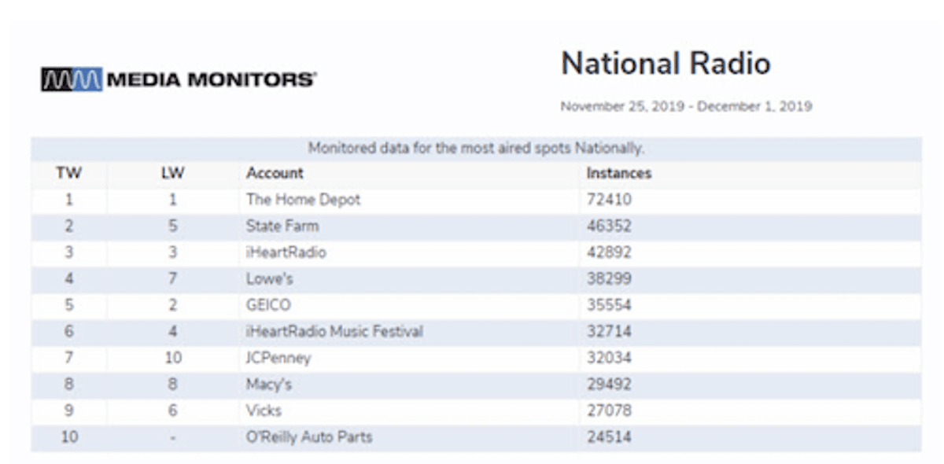Click the LW value for GEICO
The image size is (944, 464).
tap(172, 305)
